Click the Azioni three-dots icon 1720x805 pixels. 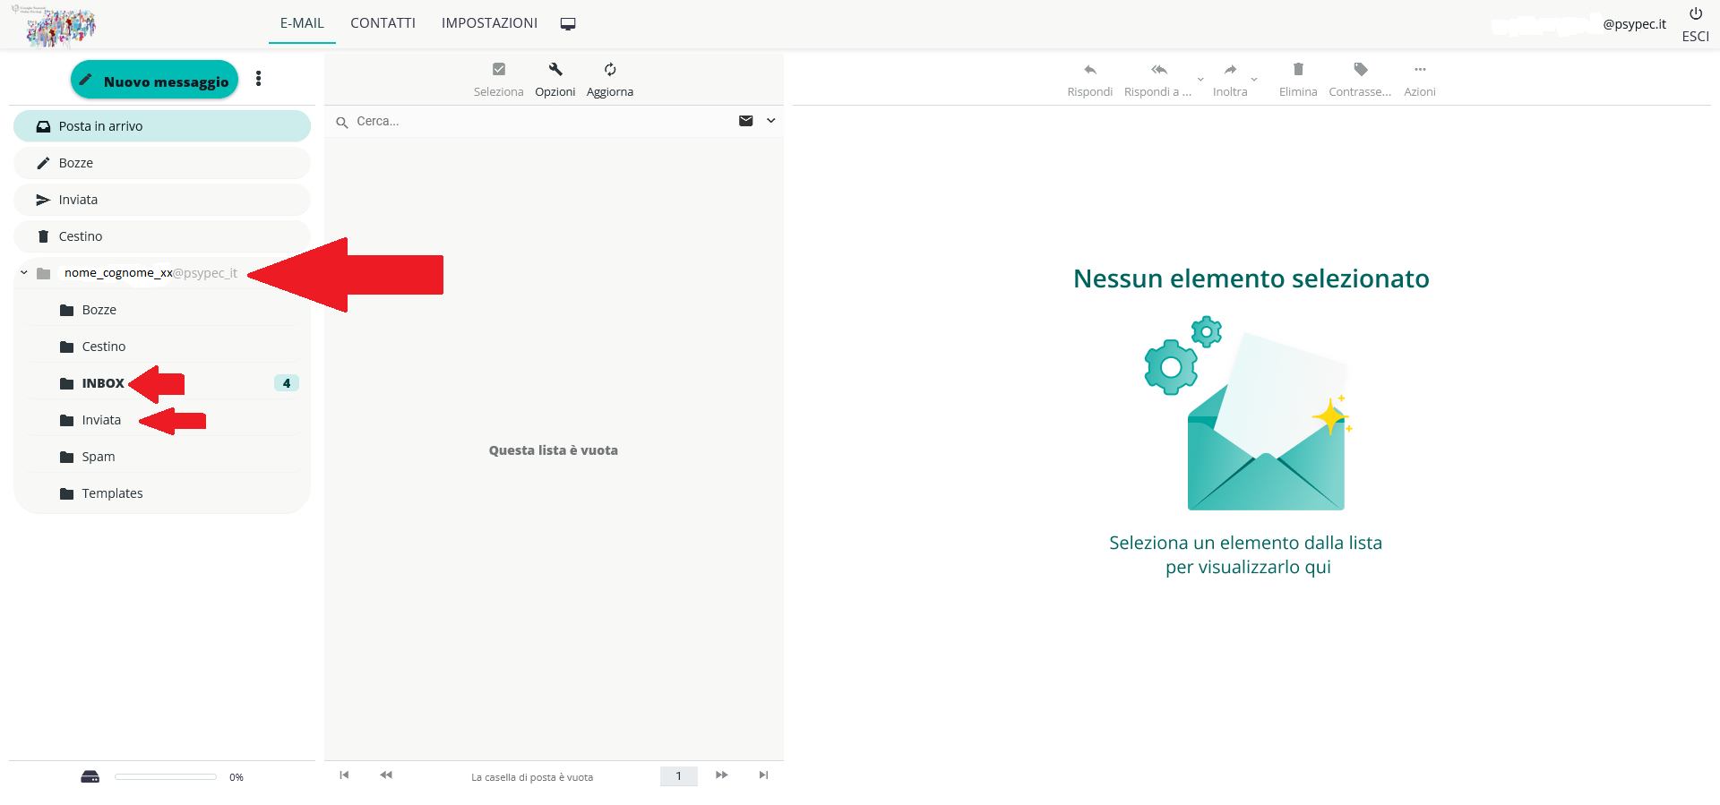click(1420, 70)
